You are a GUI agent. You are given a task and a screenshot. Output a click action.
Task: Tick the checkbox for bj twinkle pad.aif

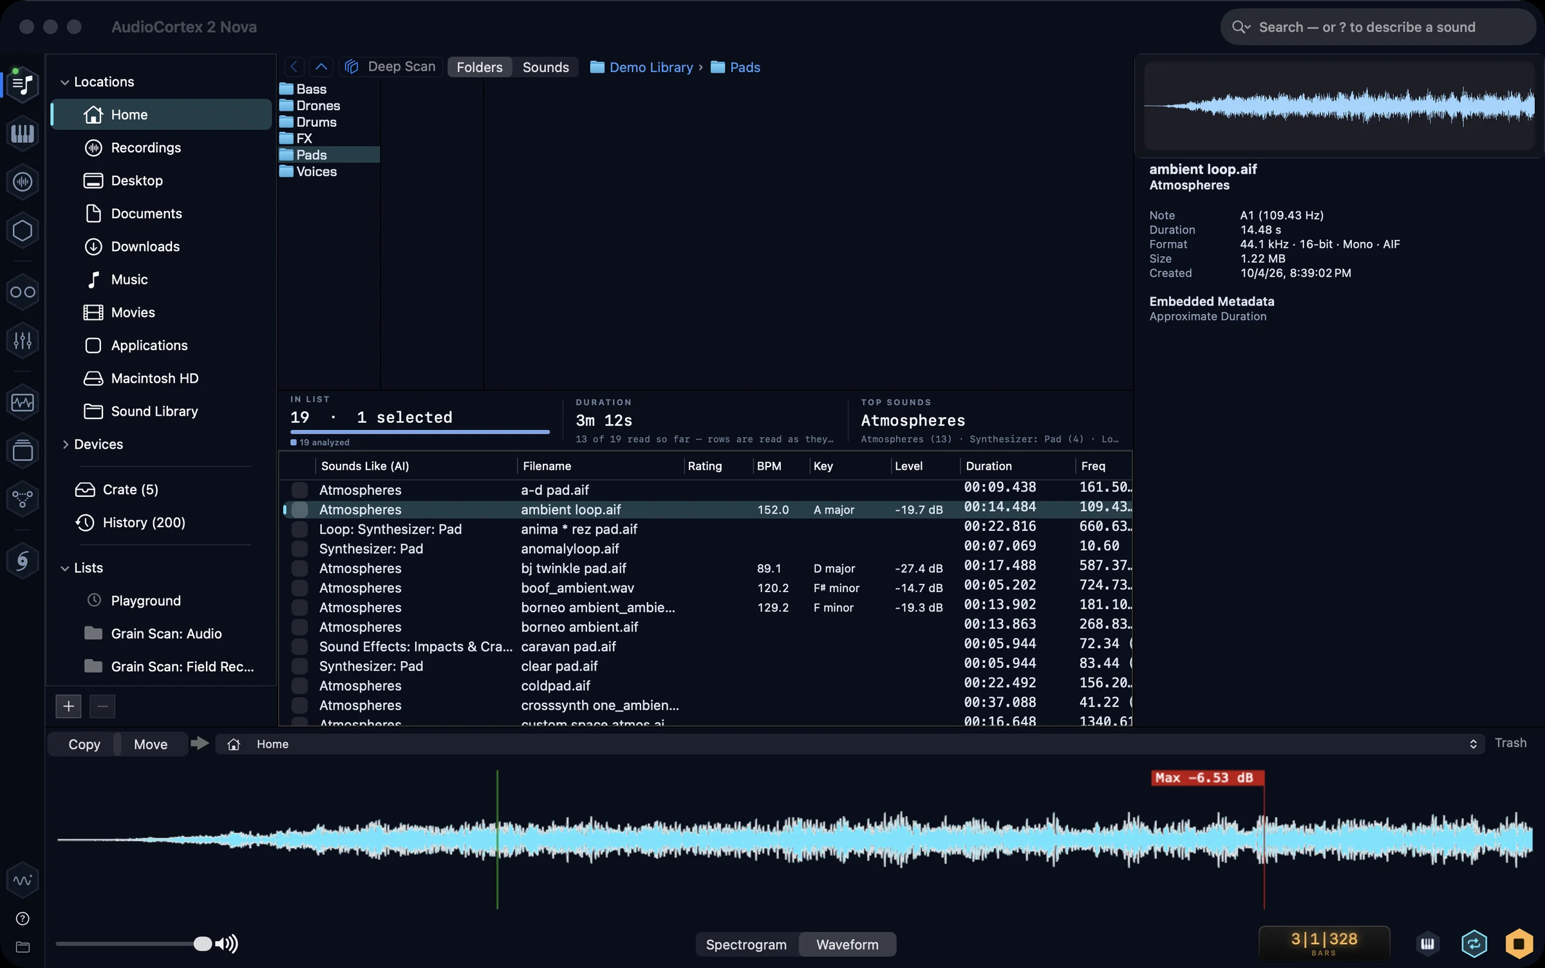(299, 568)
